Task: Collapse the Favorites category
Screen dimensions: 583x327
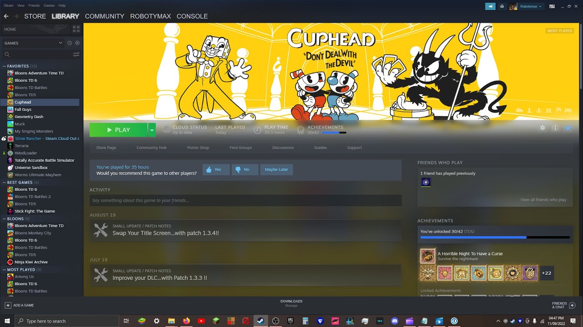Action: click(x=5, y=66)
